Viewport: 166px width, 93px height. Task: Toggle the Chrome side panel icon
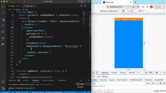click(x=147, y=7)
